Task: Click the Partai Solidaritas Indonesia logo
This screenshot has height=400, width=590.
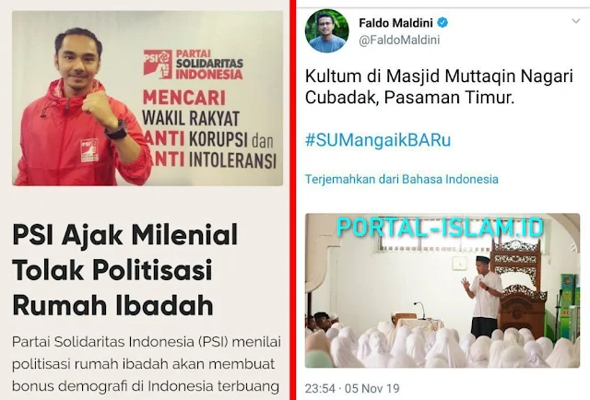Action: click(x=193, y=65)
